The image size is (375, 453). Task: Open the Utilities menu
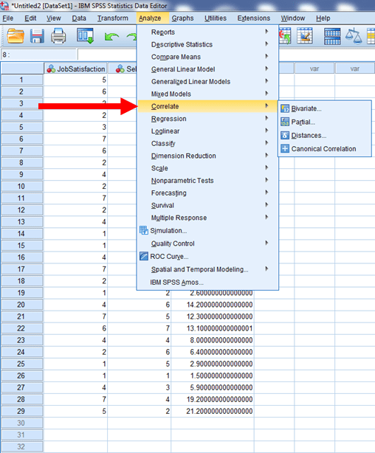tap(216, 18)
